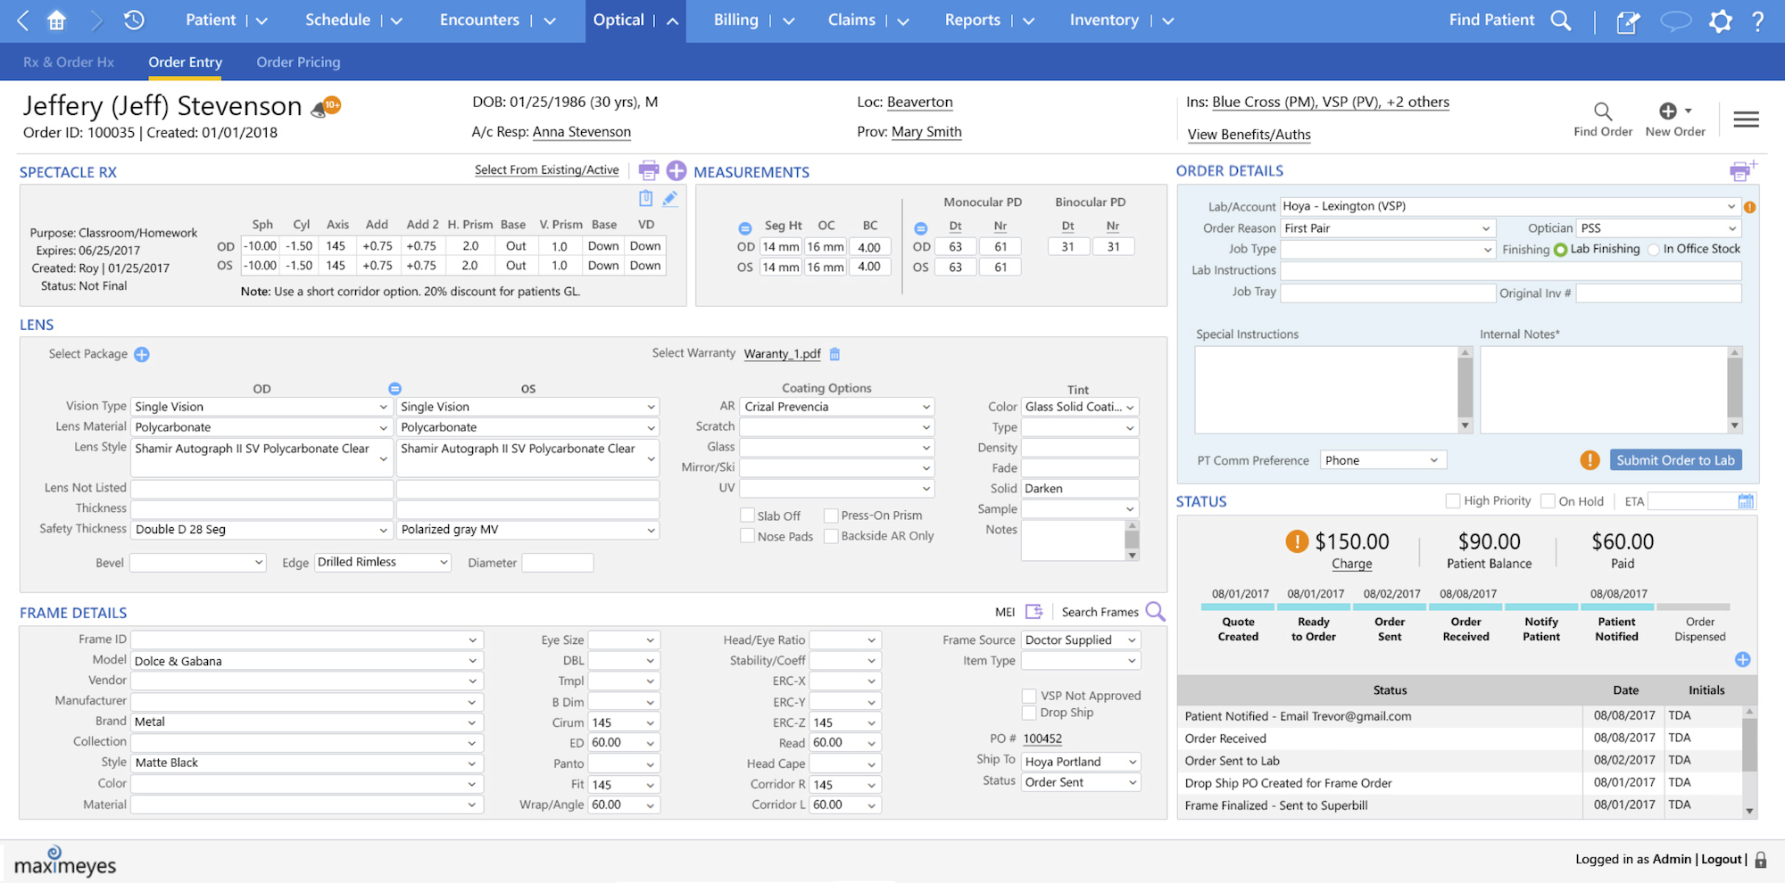Click the Order Details printer icon

coord(1742,170)
